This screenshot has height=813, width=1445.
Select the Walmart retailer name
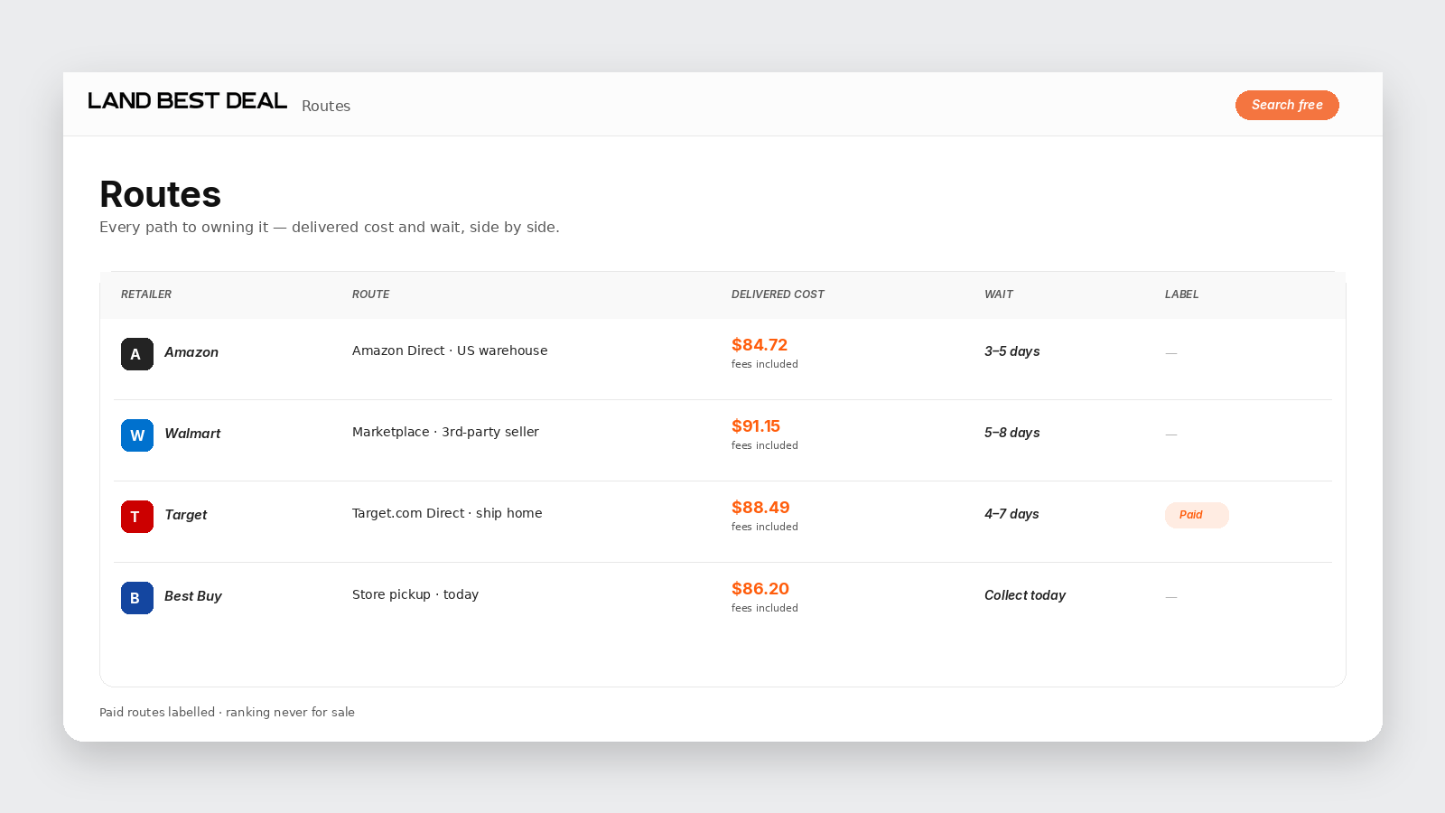pyautogui.click(x=192, y=434)
